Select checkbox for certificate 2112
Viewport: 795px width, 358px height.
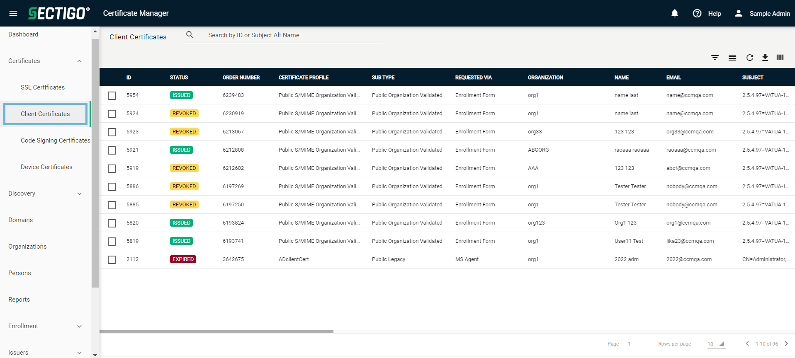[x=112, y=259]
